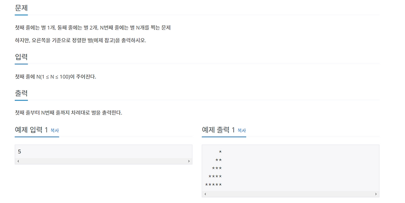Select the 입력 section heading
The width and height of the screenshot is (405, 203).
[21, 57]
